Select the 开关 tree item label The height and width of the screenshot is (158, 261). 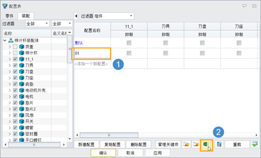pyautogui.click(x=29, y=121)
